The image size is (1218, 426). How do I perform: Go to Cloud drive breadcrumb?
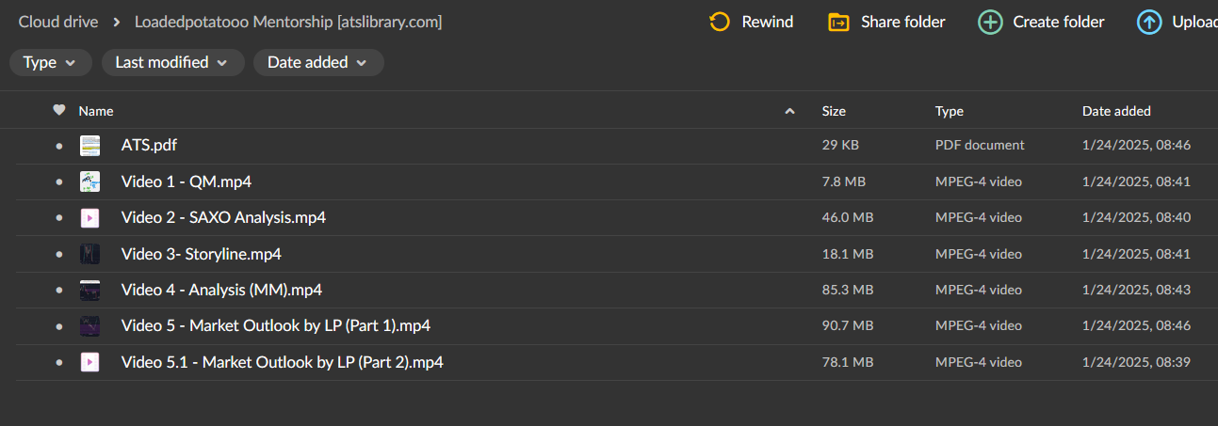click(x=58, y=22)
